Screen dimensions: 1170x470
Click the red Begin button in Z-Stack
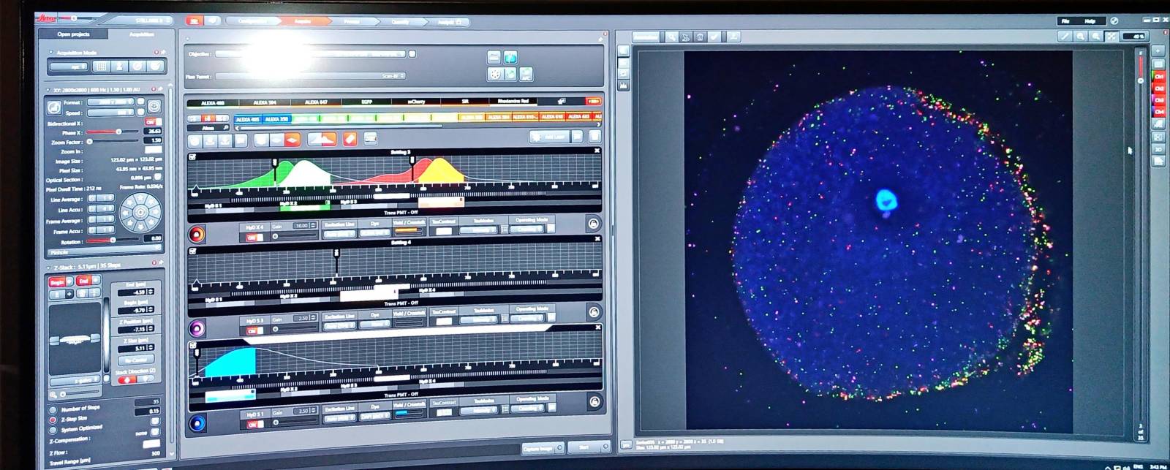[x=58, y=281]
